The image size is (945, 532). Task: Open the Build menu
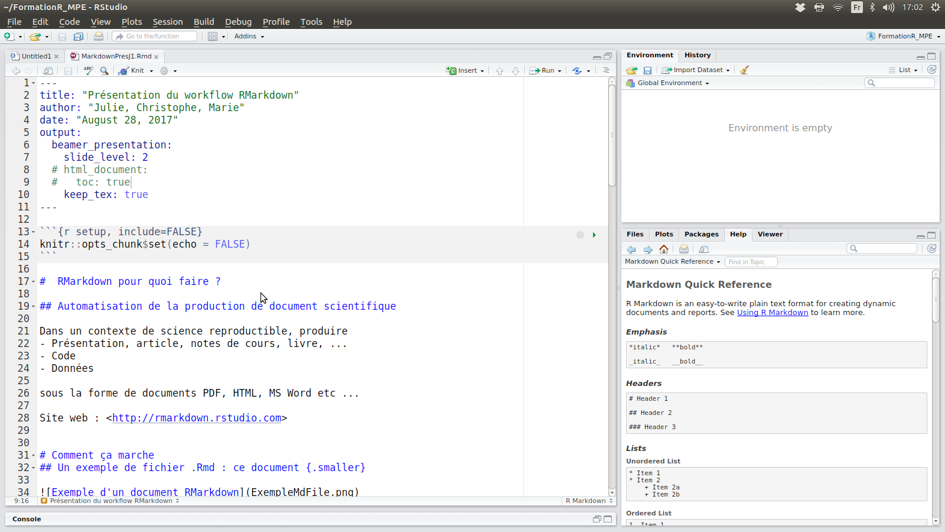pos(204,22)
